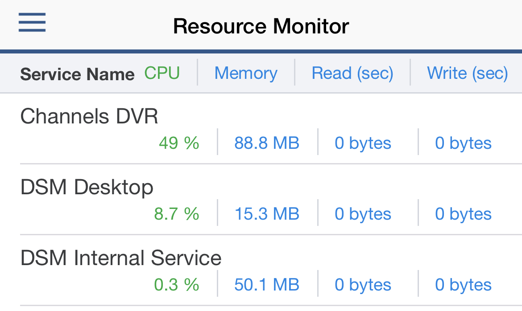Click DSM Internal Service 50.1 MB value
Viewport: 522px width, 311px height.
click(267, 285)
